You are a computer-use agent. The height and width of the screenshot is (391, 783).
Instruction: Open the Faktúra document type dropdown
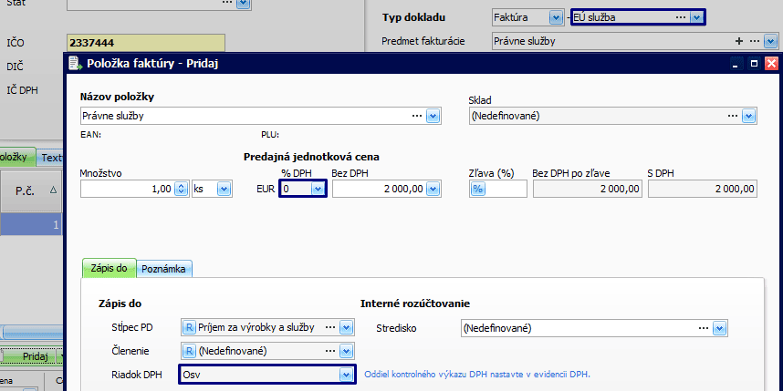pyautogui.click(x=556, y=17)
